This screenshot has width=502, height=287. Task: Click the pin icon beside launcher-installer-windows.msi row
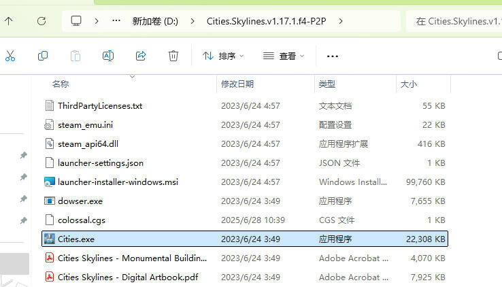[x=23, y=177]
